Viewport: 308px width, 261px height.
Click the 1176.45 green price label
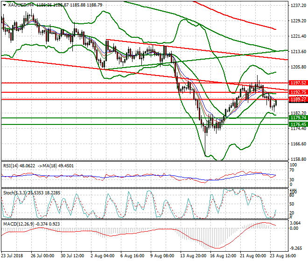[x=298, y=124]
